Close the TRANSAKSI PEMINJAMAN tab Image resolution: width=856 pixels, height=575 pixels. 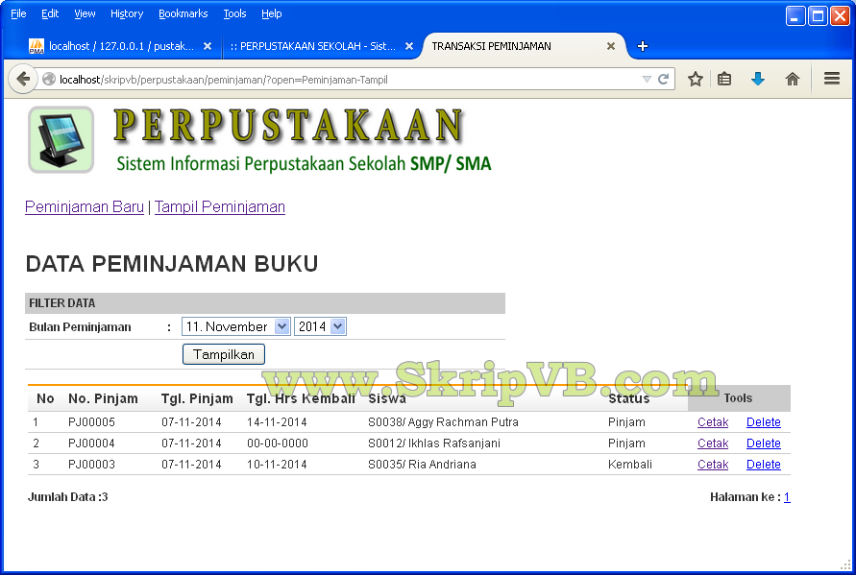[611, 46]
